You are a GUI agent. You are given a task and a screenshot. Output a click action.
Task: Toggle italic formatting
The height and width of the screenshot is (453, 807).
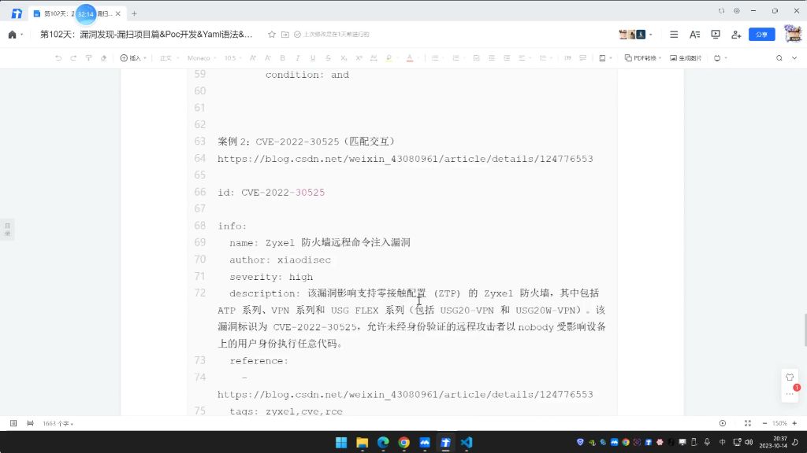coord(297,58)
